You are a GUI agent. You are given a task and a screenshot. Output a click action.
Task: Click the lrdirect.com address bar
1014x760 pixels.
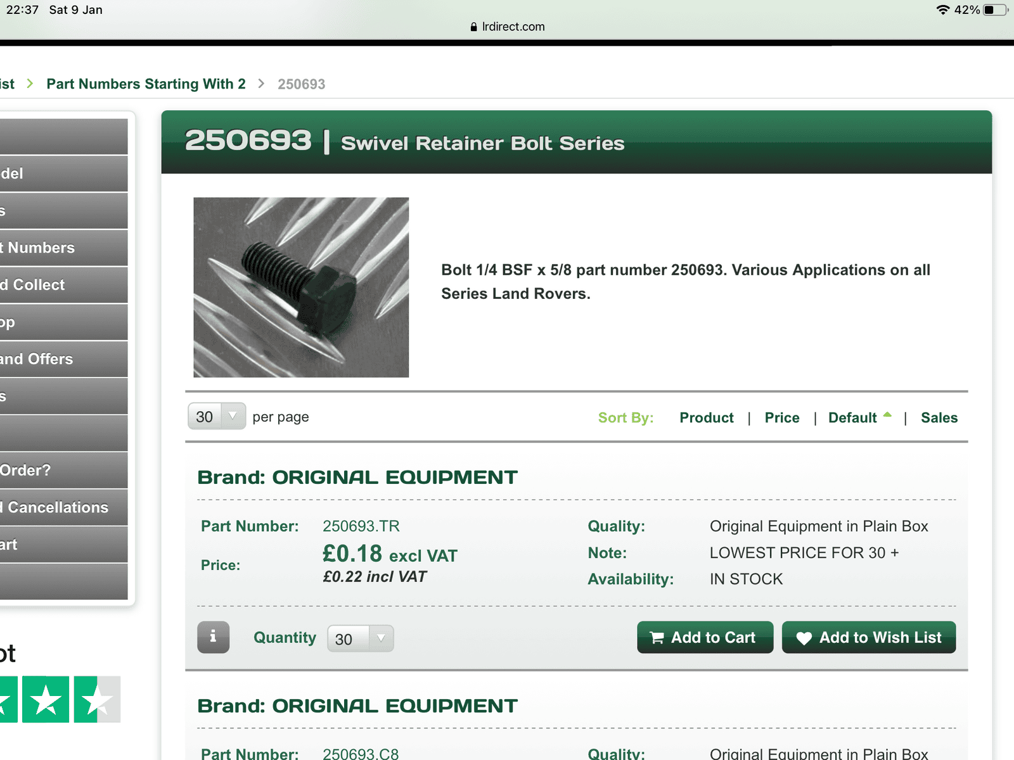click(x=507, y=27)
